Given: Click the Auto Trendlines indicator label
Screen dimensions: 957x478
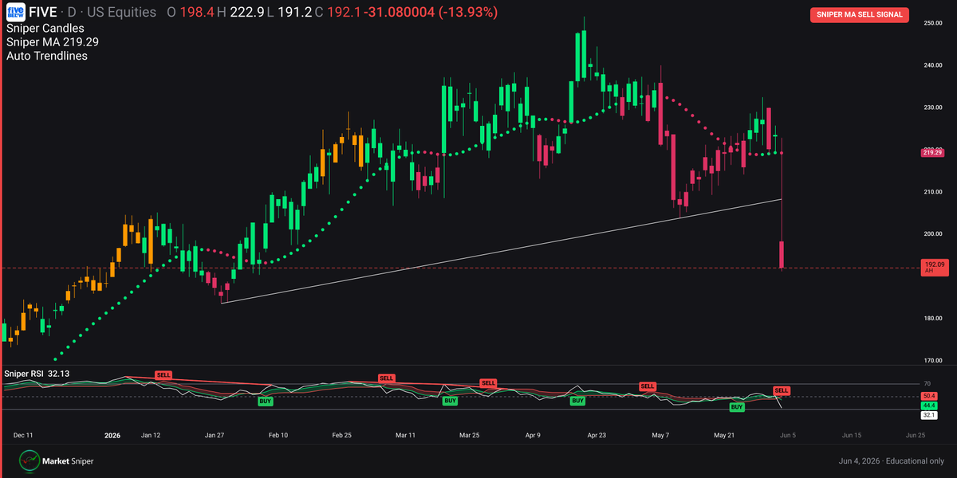Looking at the screenshot, I should (x=47, y=56).
